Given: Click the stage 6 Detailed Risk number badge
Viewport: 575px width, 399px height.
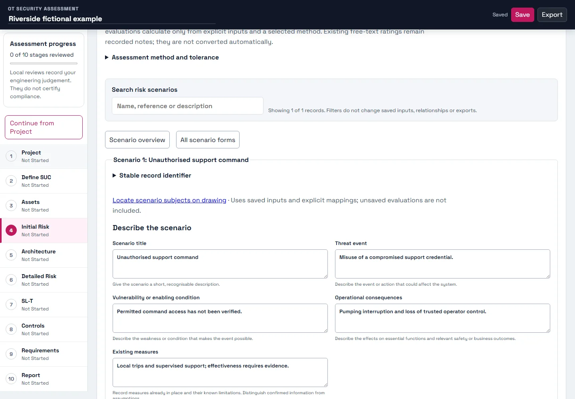Looking at the screenshot, I should (11, 280).
